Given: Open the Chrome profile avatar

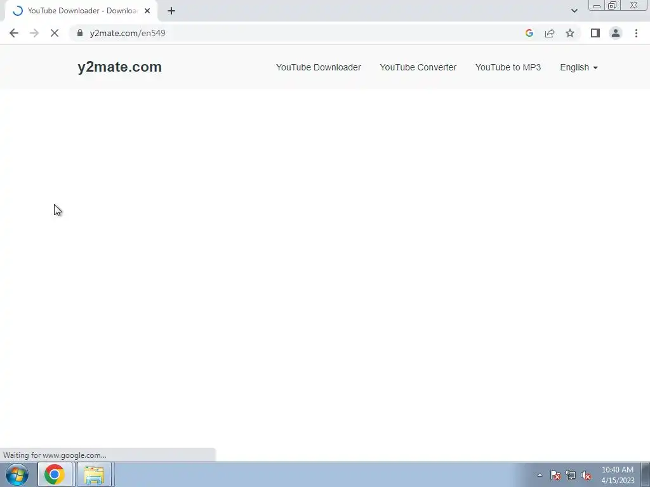Looking at the screenshot, I should (x=616, y=33).
